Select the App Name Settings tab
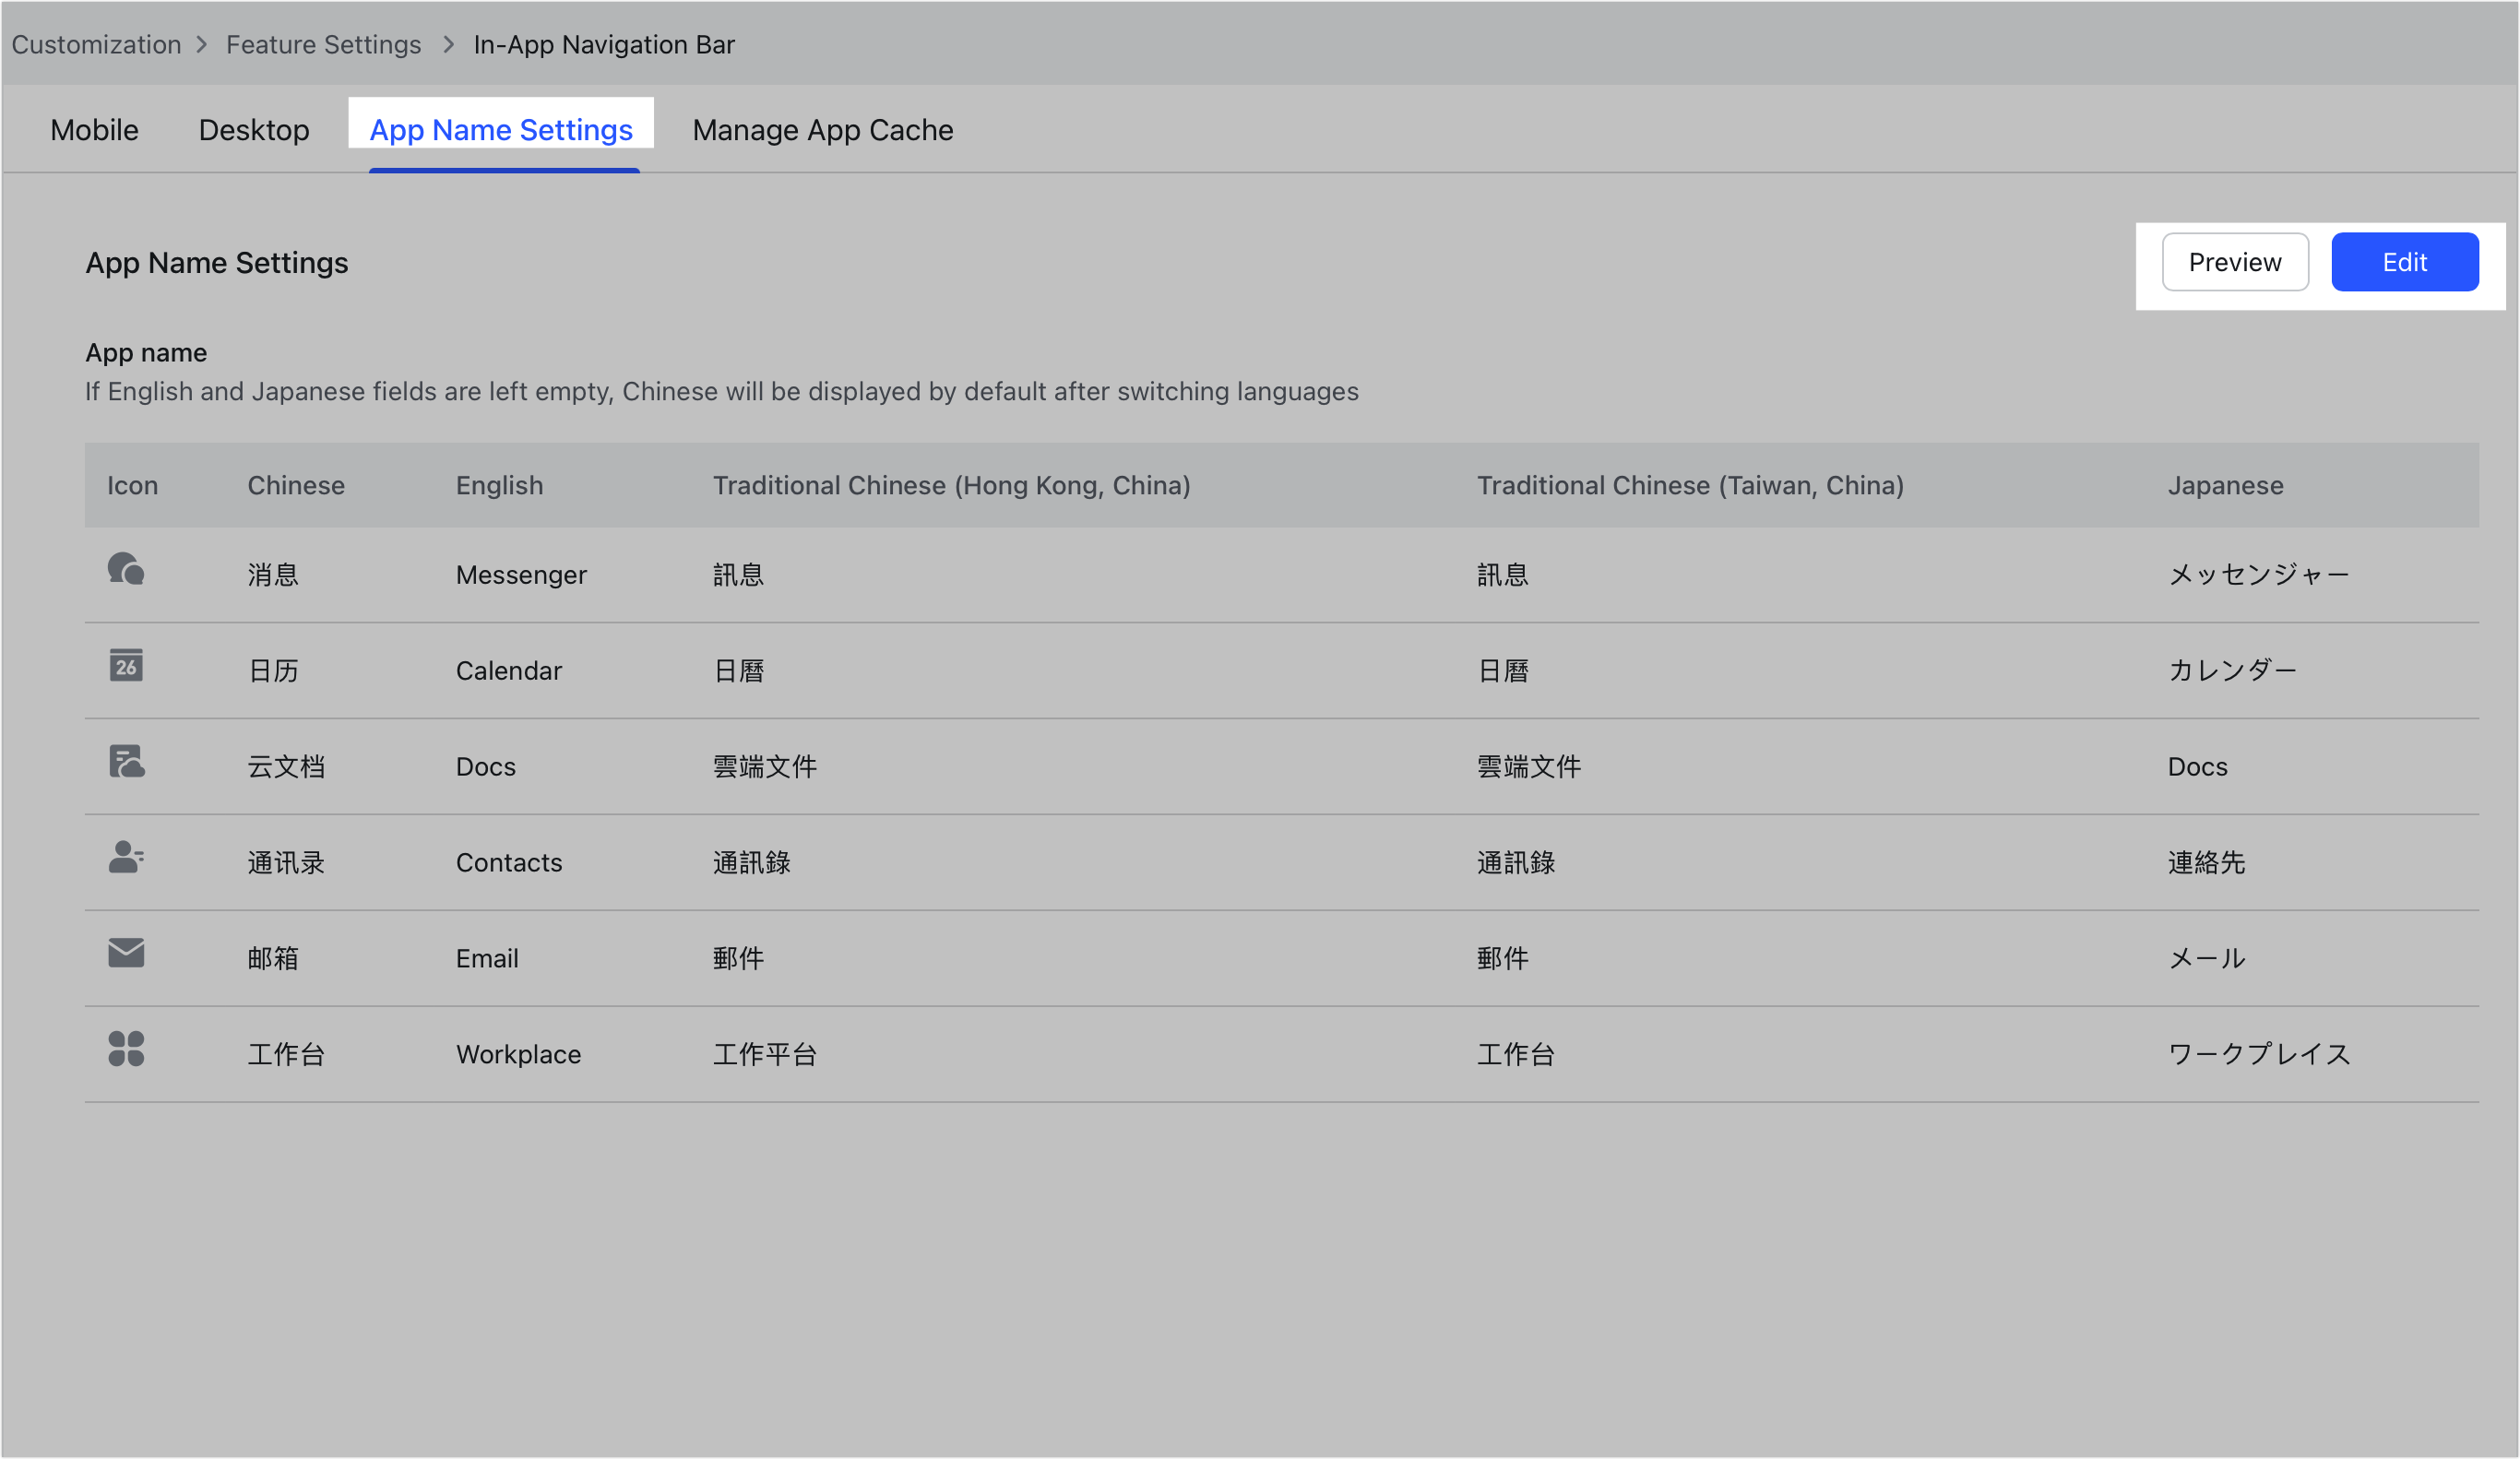The height and width of the screenshot is (1459, 2520). tap(501, 130)
